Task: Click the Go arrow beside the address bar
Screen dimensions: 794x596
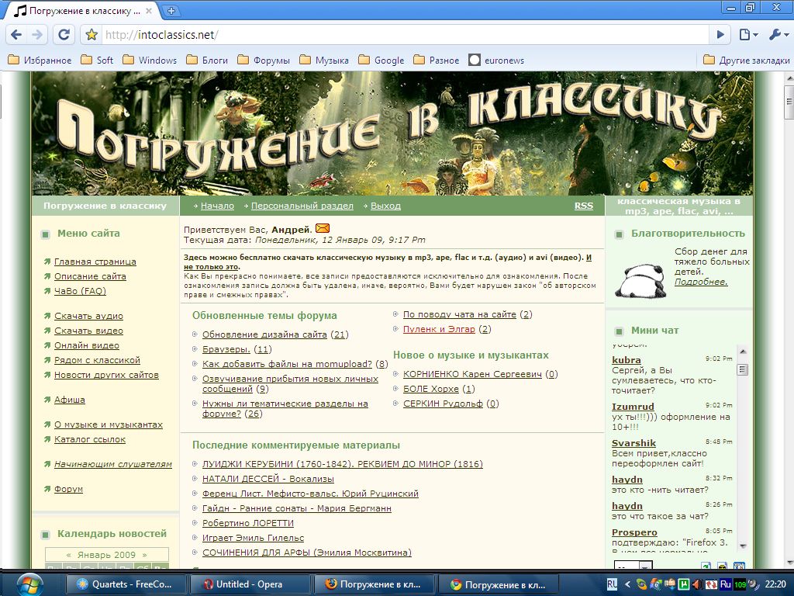Action: [720, 34]
